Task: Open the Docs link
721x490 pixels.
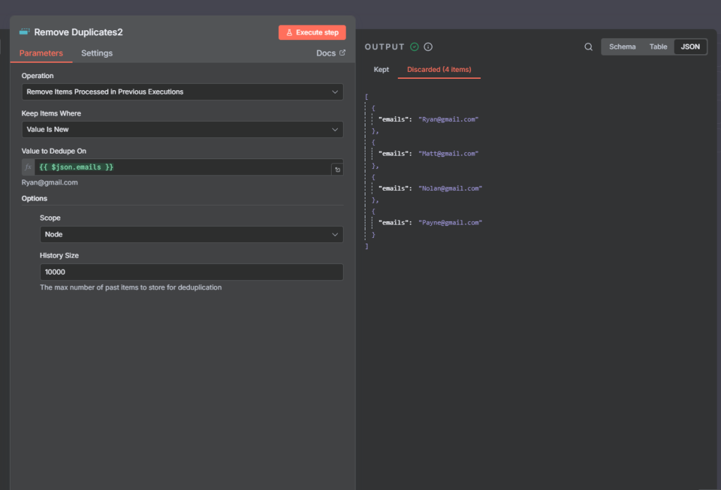Action: (x=331, y=54)
